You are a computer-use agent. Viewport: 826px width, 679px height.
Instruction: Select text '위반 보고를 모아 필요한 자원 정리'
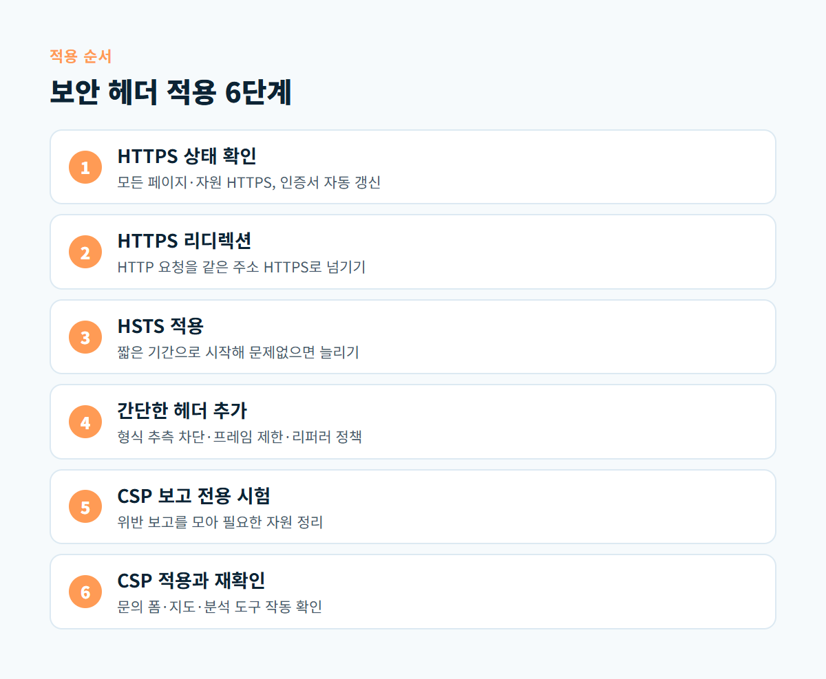pyautogui.click(x=220, y=522)
